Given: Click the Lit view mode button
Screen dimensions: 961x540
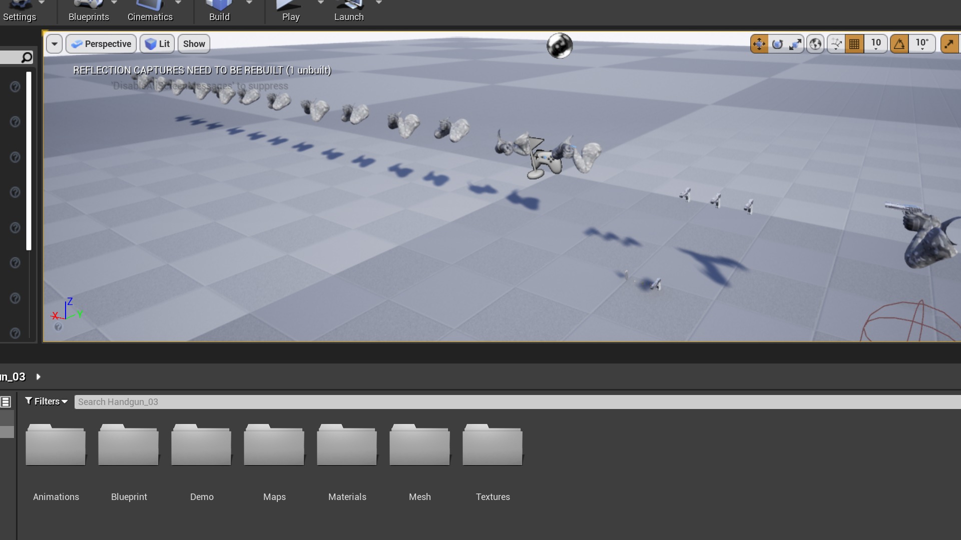Looking at the screenshot, I should coord(158,44).
